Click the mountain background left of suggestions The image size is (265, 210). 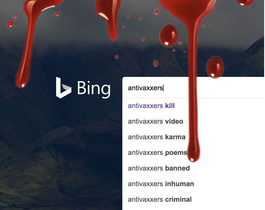coord(61,152)
